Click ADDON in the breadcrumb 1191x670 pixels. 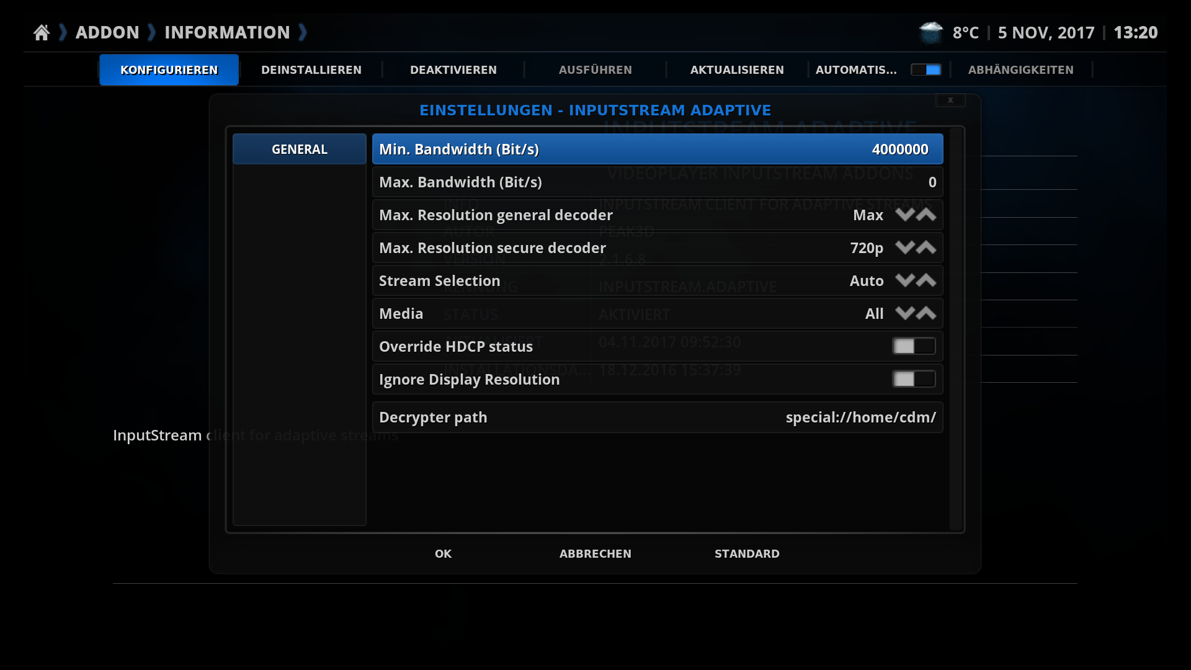107,32
